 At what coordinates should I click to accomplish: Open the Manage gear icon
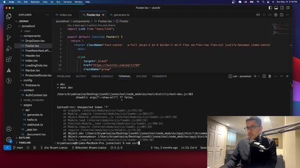pos(8,140)
